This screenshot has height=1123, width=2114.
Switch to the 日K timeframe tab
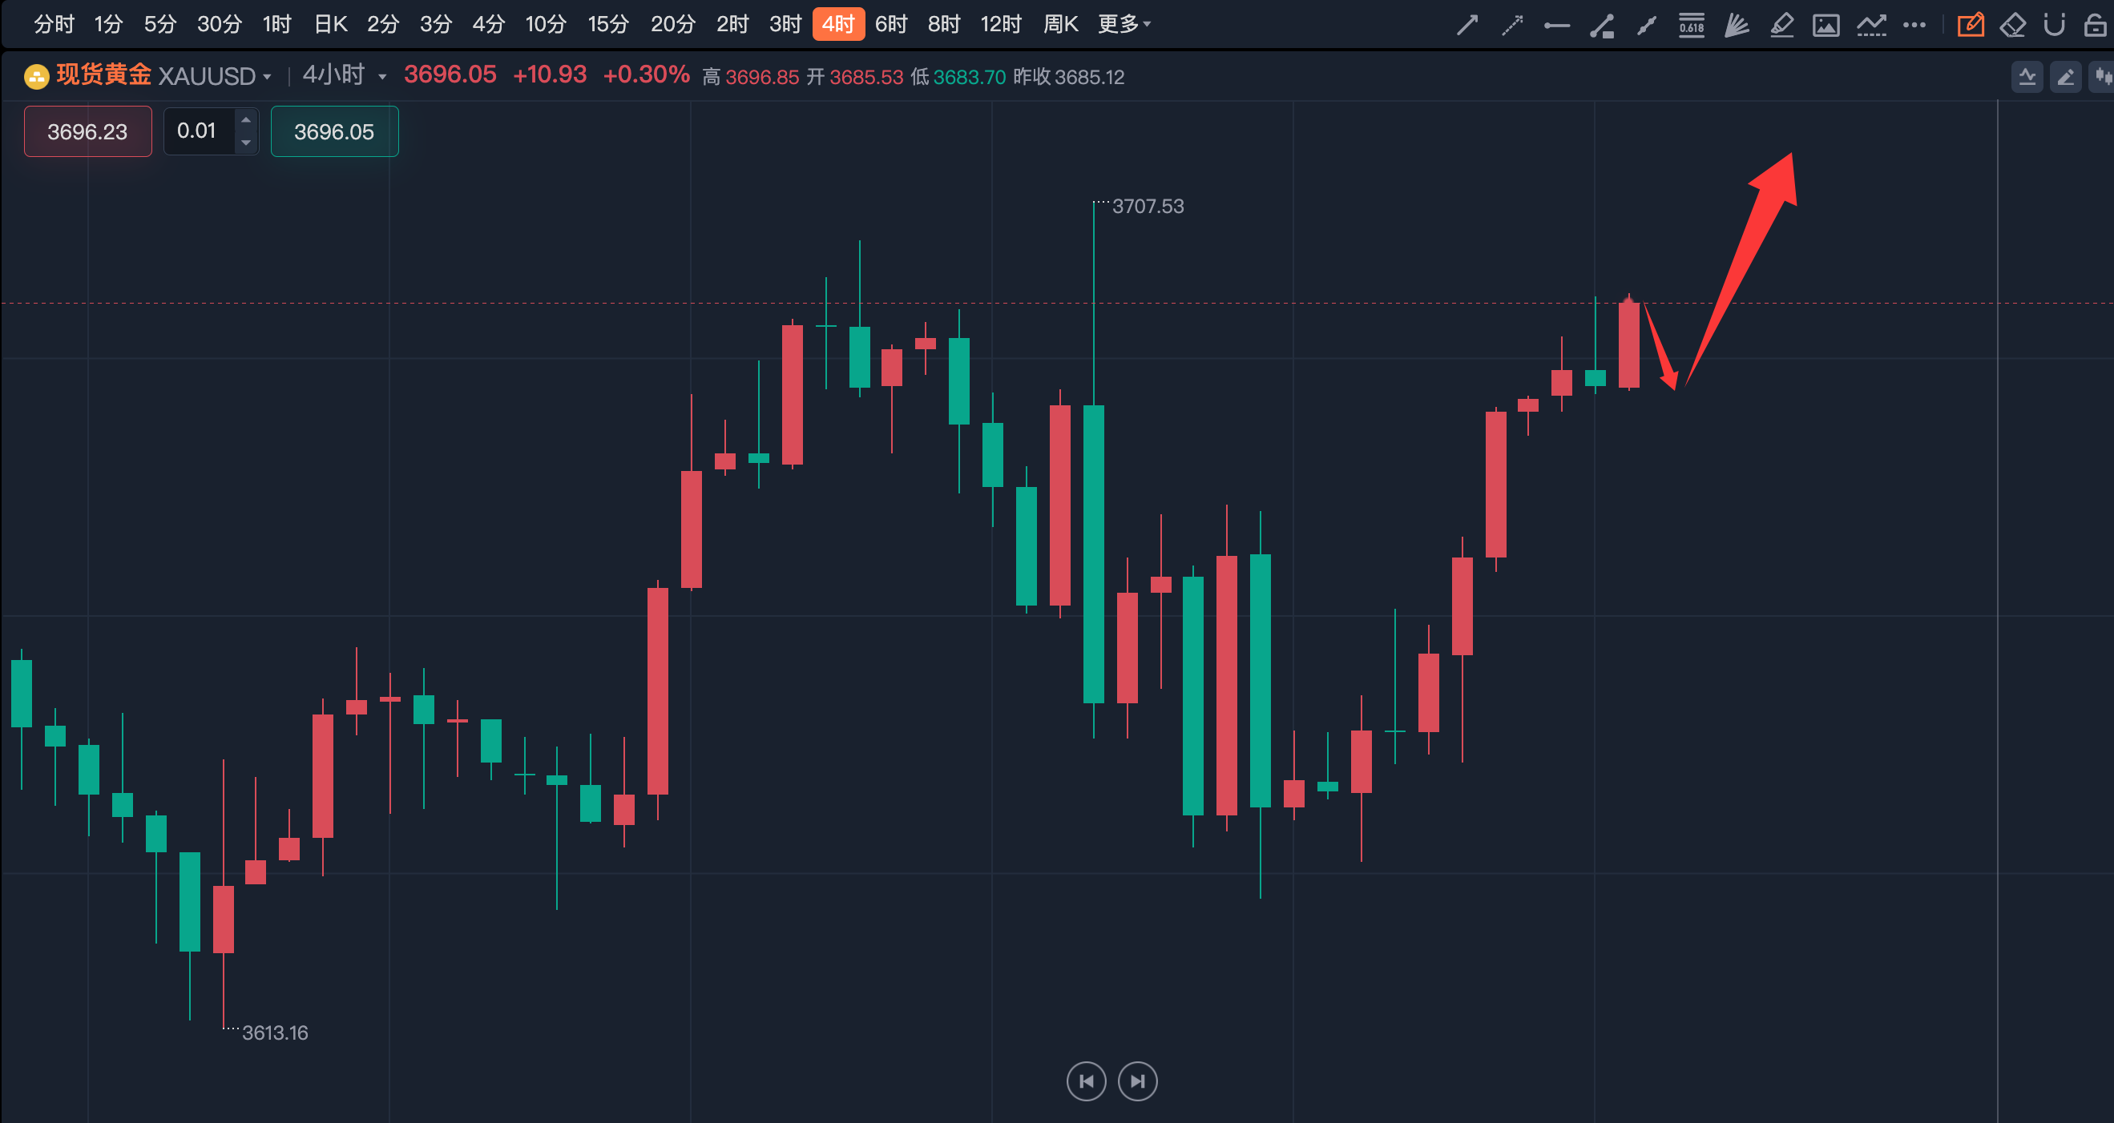point(331,25)
